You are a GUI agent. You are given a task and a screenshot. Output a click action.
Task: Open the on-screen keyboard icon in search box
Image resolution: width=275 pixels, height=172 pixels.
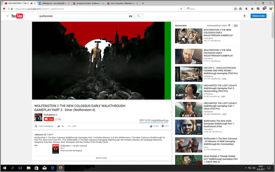click(x=130, y=16)
